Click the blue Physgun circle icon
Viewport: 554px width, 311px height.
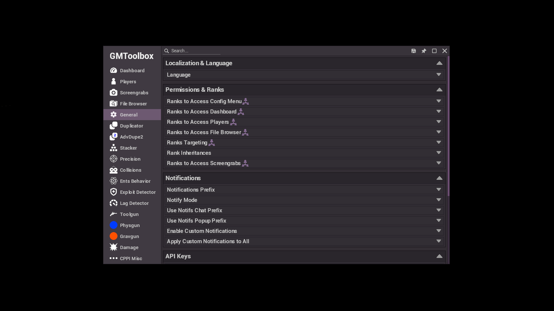pos(113,225)
